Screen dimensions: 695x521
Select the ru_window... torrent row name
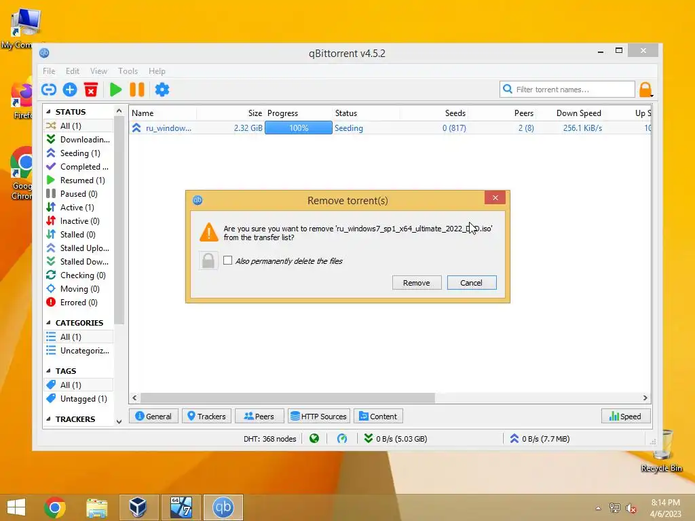[x=168, y=128]
